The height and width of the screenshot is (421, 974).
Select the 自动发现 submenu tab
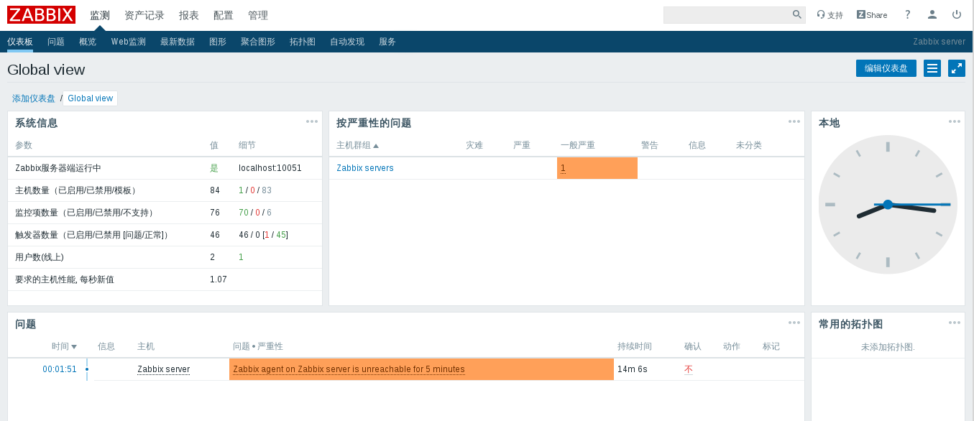pos(347,42)
